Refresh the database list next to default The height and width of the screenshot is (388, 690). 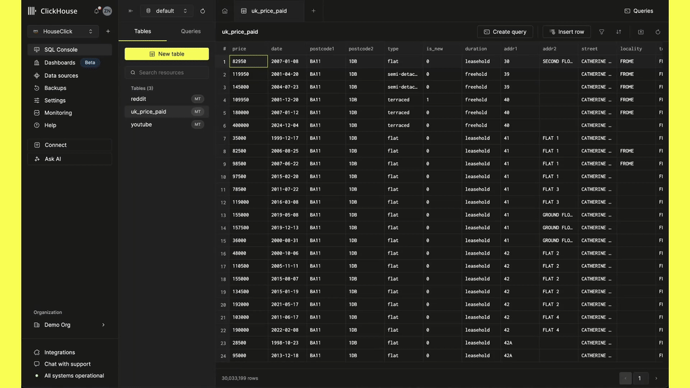(203, 11)
